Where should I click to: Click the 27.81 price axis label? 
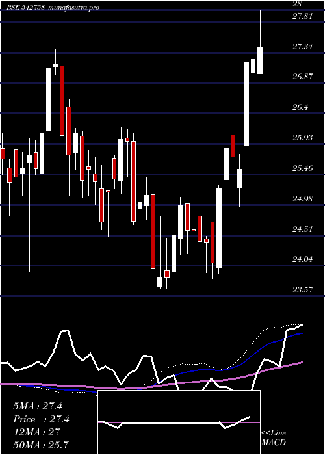(303, 16)
